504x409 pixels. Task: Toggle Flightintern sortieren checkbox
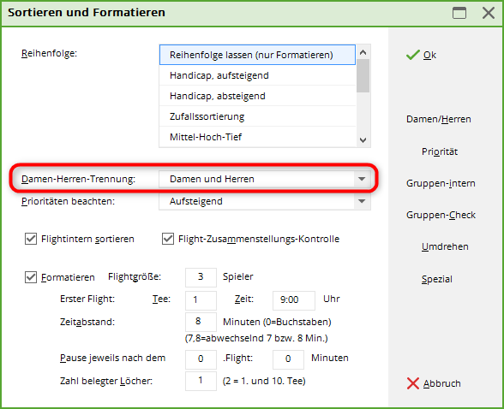[31, 239]
